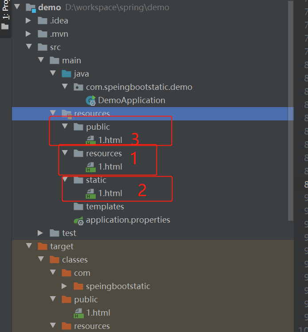Screen dimensions: 308x332
Task: Click the nested resources folder icon above static
Action: click(x=78, y=154)
